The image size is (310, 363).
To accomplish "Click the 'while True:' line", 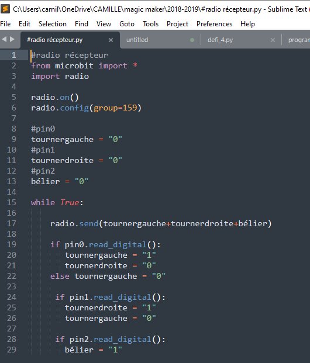I will pos(57,203).
